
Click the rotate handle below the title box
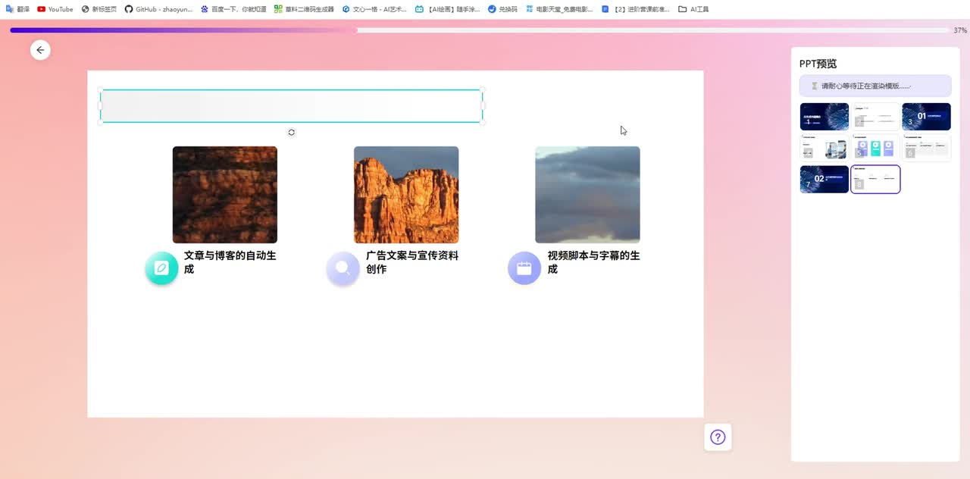point(291,133)
